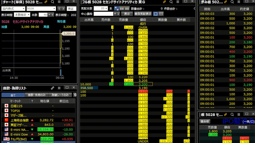Click 複合板 button in small board
255x143 pixels.
tap(205, 121)
